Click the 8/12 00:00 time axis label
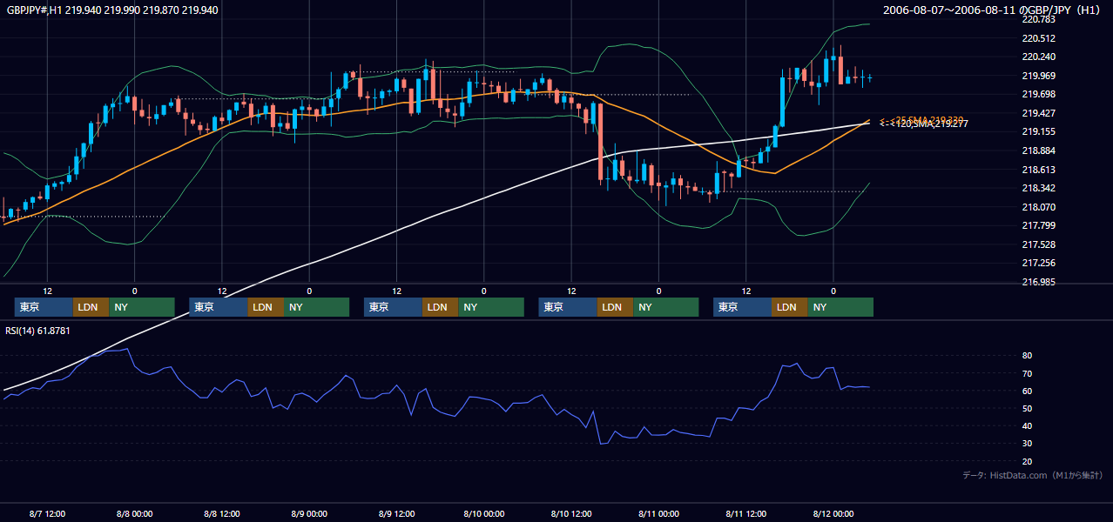Image resolution: width=1113 pixels, height=522 pixels. [833, 513]
